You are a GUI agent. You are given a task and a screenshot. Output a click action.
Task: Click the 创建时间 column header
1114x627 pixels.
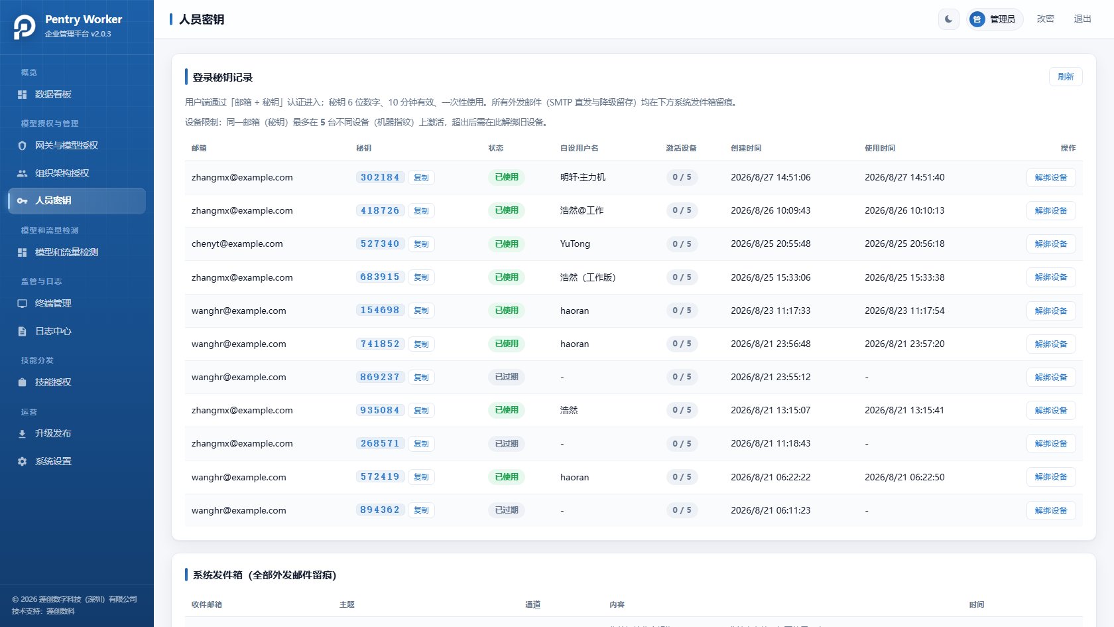click(x=746, y=148)
